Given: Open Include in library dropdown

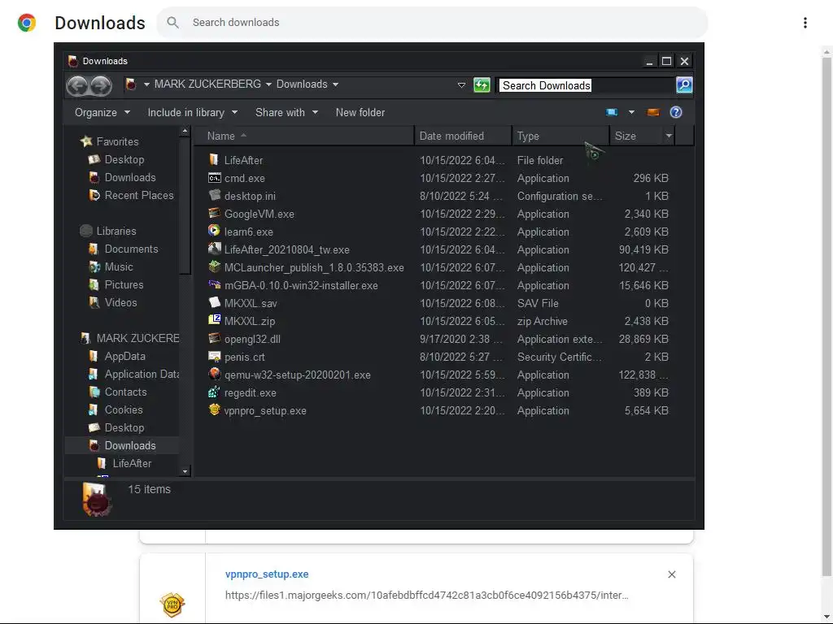Looking at the screenshot, I should click(192, 112).
